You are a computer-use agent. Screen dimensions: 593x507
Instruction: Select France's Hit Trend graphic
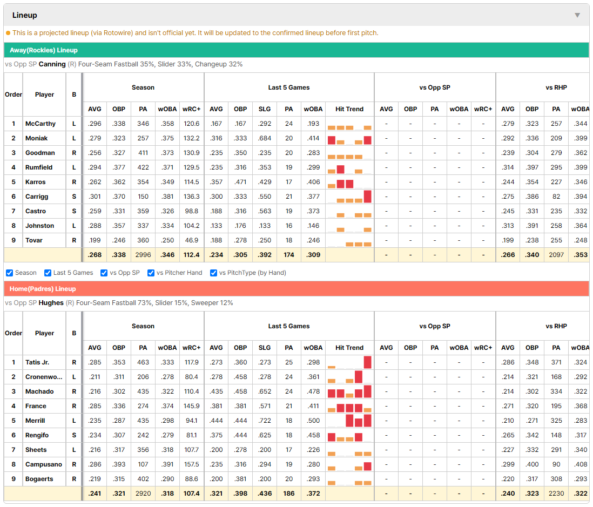(x=349, y=407)
